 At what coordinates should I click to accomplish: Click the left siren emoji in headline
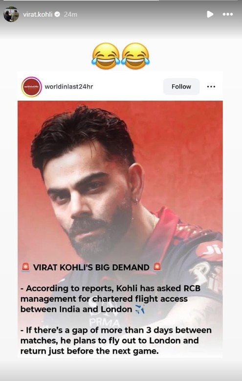pos(25,267)
